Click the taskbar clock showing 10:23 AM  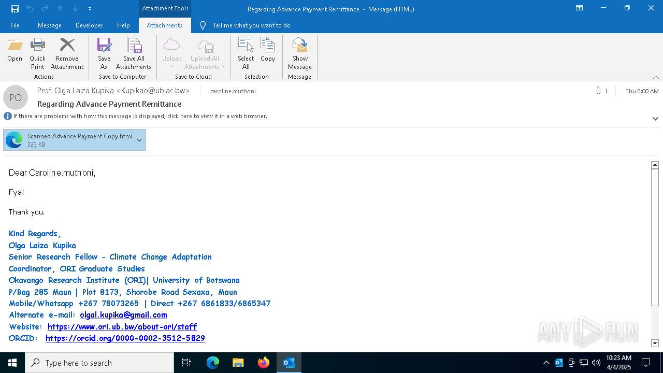[618, 363]
